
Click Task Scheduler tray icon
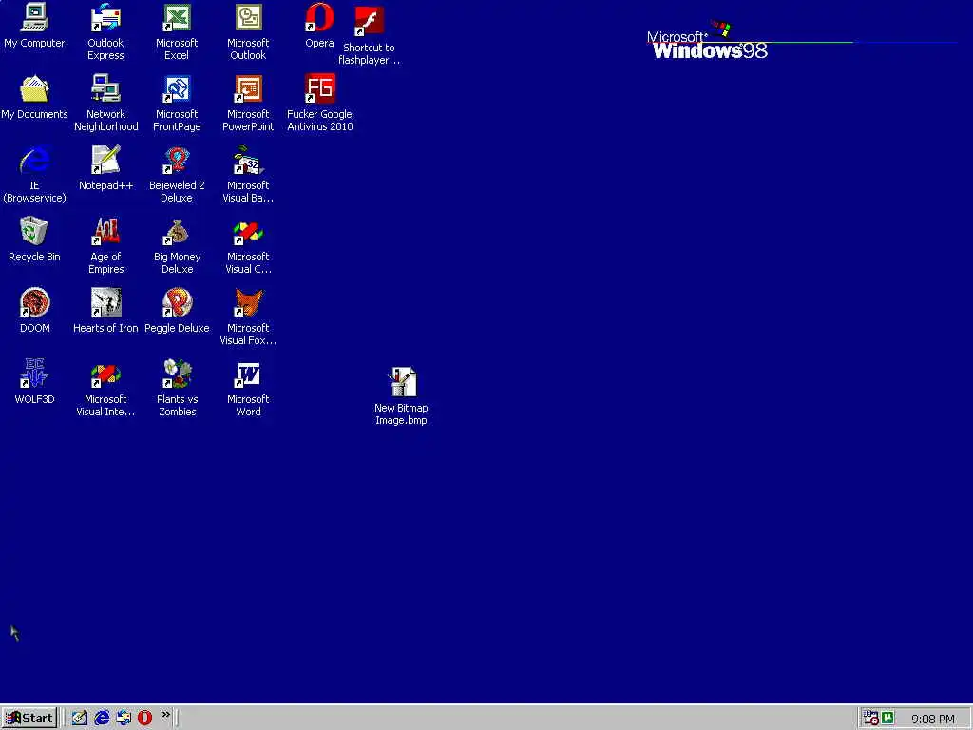tap(870, 719)
